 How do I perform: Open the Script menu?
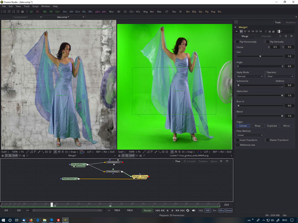pos(35,6)
